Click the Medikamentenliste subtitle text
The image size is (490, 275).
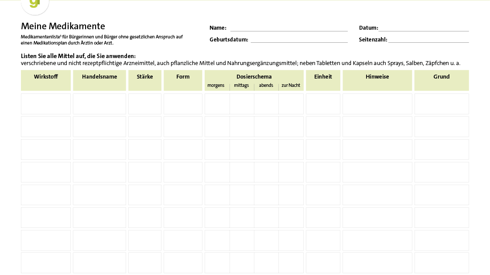pos(102,40)
